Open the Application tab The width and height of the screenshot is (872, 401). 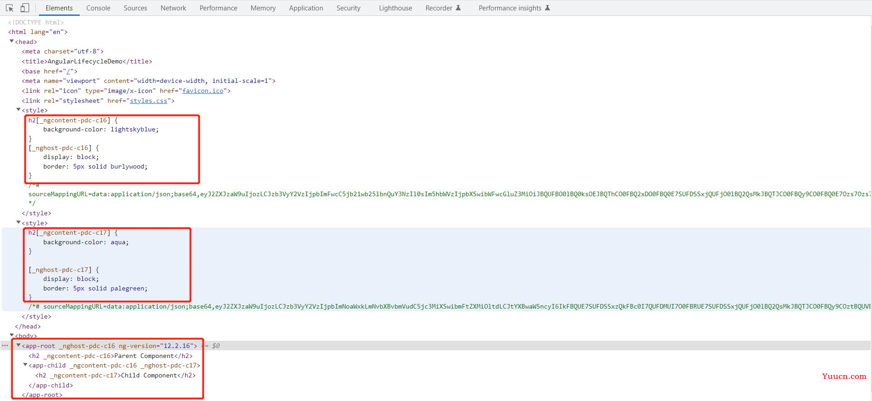point(306,8)
